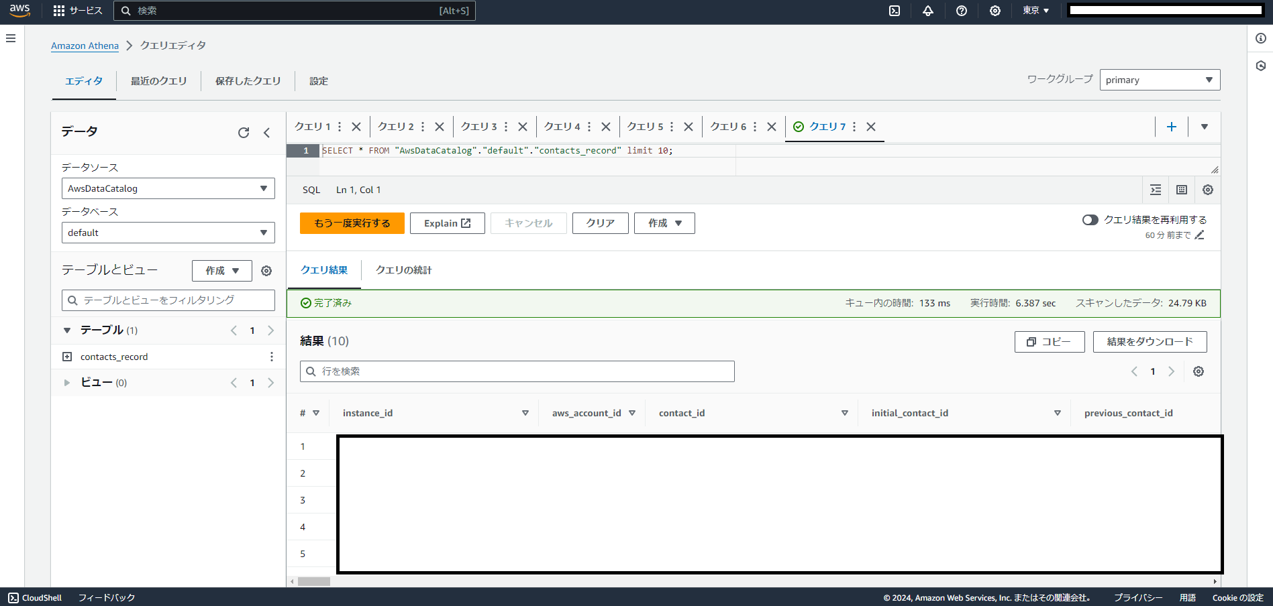Expand the contacts_record table columns
Image resolution: width=1273 pixels, height=606 pixels.
click(67, 357)
